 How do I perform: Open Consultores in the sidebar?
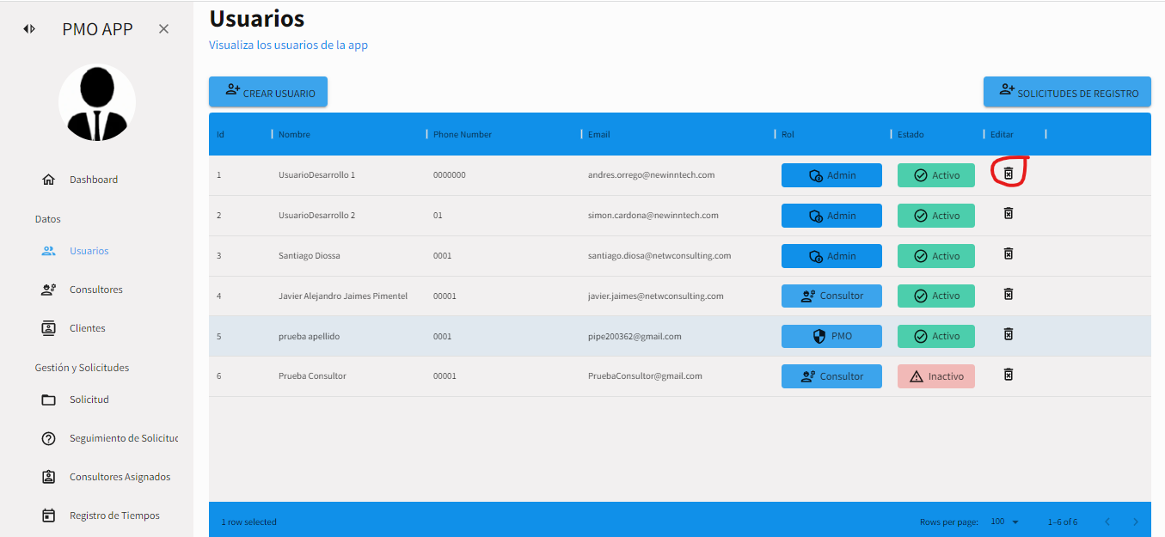point(96,290)
